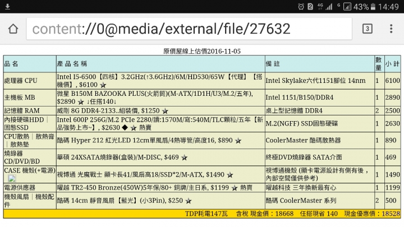Click the 任搭現省 140 text
404x227 pixels.
(x=319, y=214)
